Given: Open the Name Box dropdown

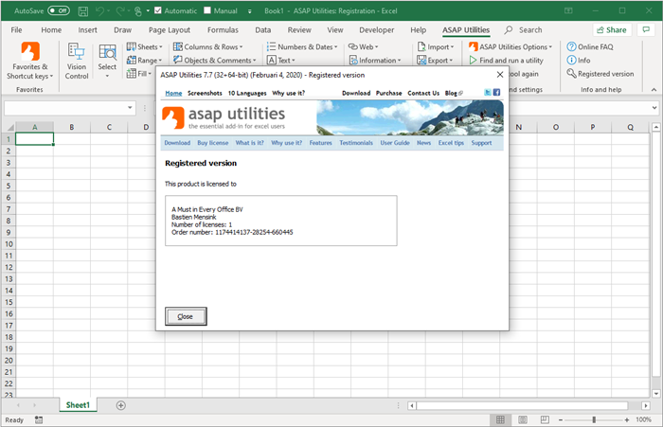Looking at the screenshot, I should coord(130,108).
